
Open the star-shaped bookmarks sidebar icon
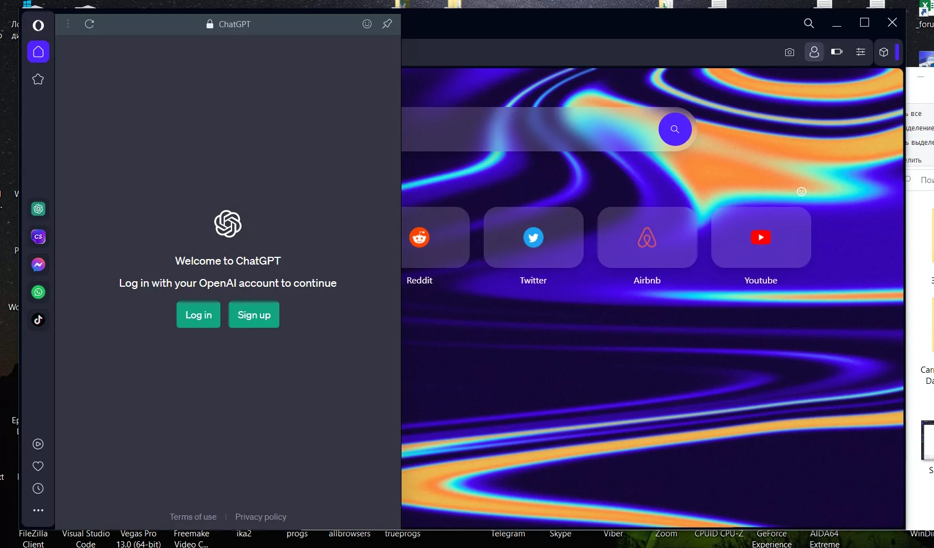pos(38,79)
